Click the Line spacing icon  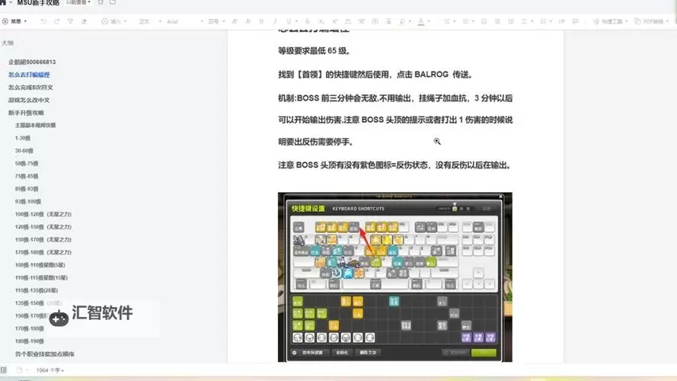[x=543, y=21]
